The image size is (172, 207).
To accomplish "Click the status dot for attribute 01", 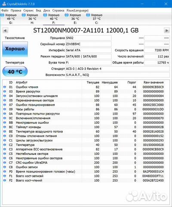I will pos(5,87).
